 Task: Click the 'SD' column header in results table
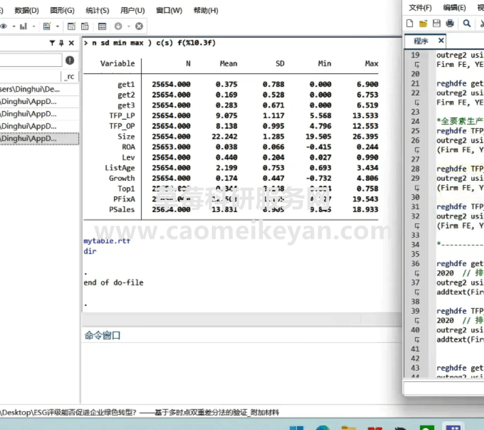(x=280, y=64)
